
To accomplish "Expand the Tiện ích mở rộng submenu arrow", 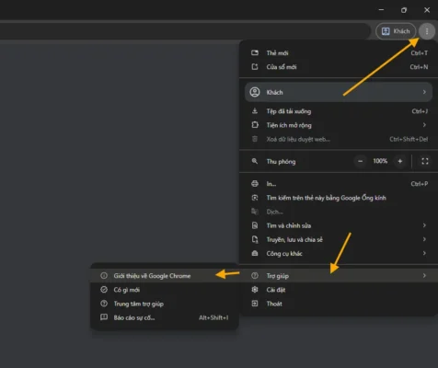I will (424, 125).
